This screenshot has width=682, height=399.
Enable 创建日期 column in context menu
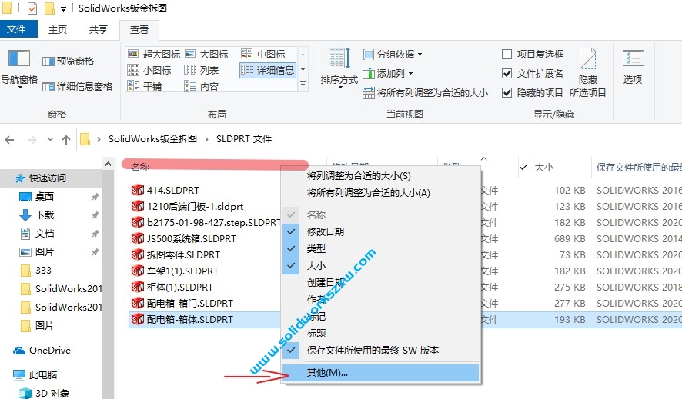381,283
